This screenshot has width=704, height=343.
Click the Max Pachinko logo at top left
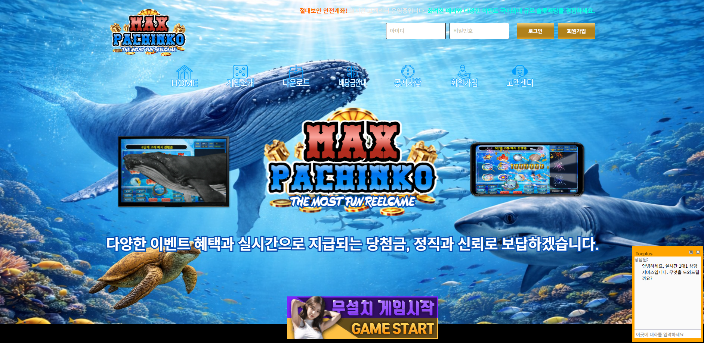148,34
